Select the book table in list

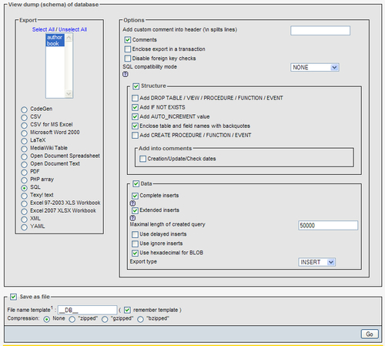point(55,43)
